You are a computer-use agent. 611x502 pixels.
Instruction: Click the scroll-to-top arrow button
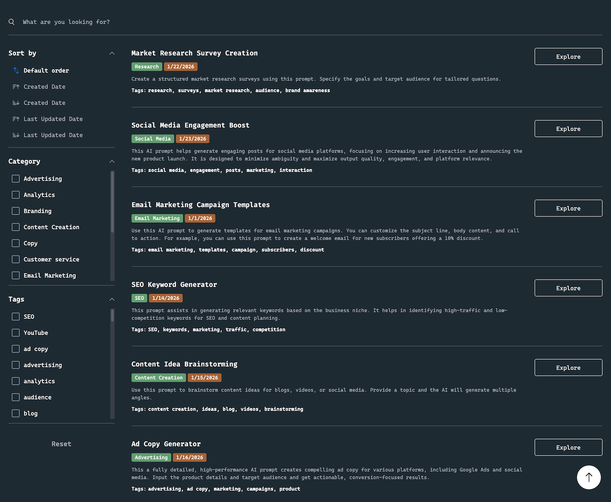[589, 477]
